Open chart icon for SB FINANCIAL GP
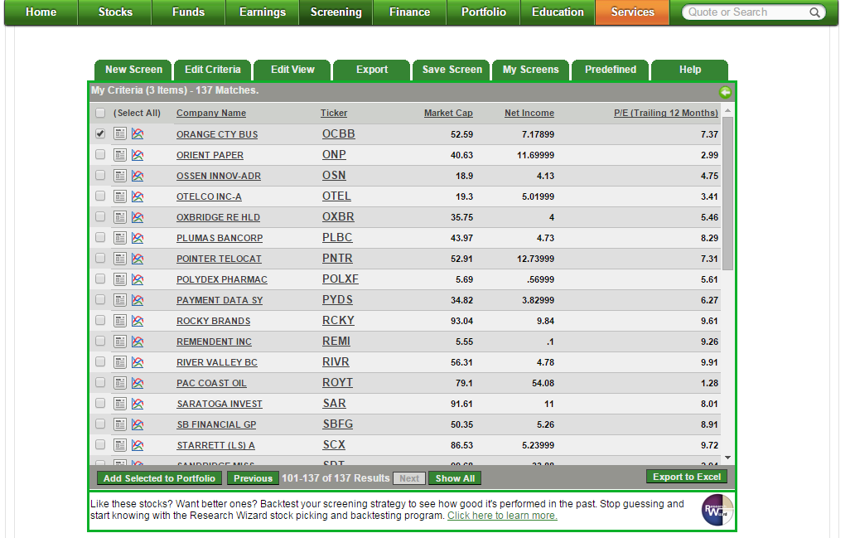Viewport: 855px width, 538px height. [x=138, y=424]
